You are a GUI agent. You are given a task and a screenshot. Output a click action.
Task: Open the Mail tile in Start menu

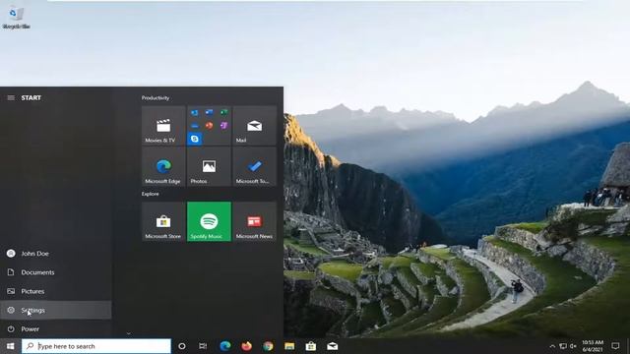(254, 125)
